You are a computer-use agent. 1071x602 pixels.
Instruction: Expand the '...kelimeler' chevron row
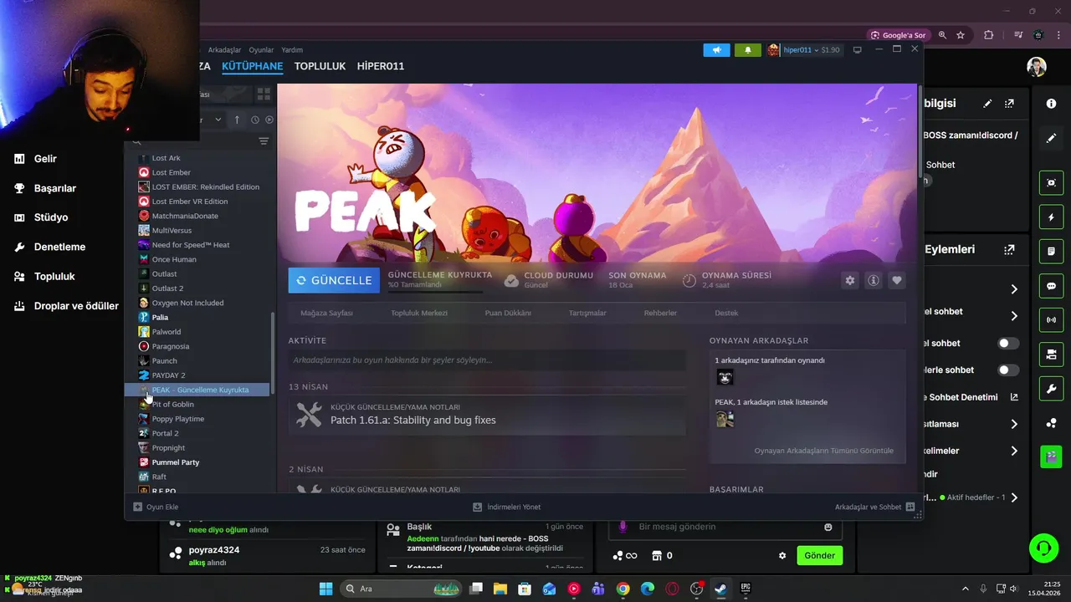coord(1014,451)
